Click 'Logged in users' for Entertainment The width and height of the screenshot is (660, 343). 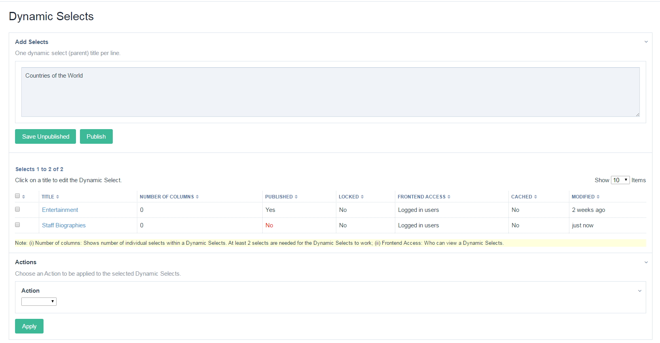(418, 210)
